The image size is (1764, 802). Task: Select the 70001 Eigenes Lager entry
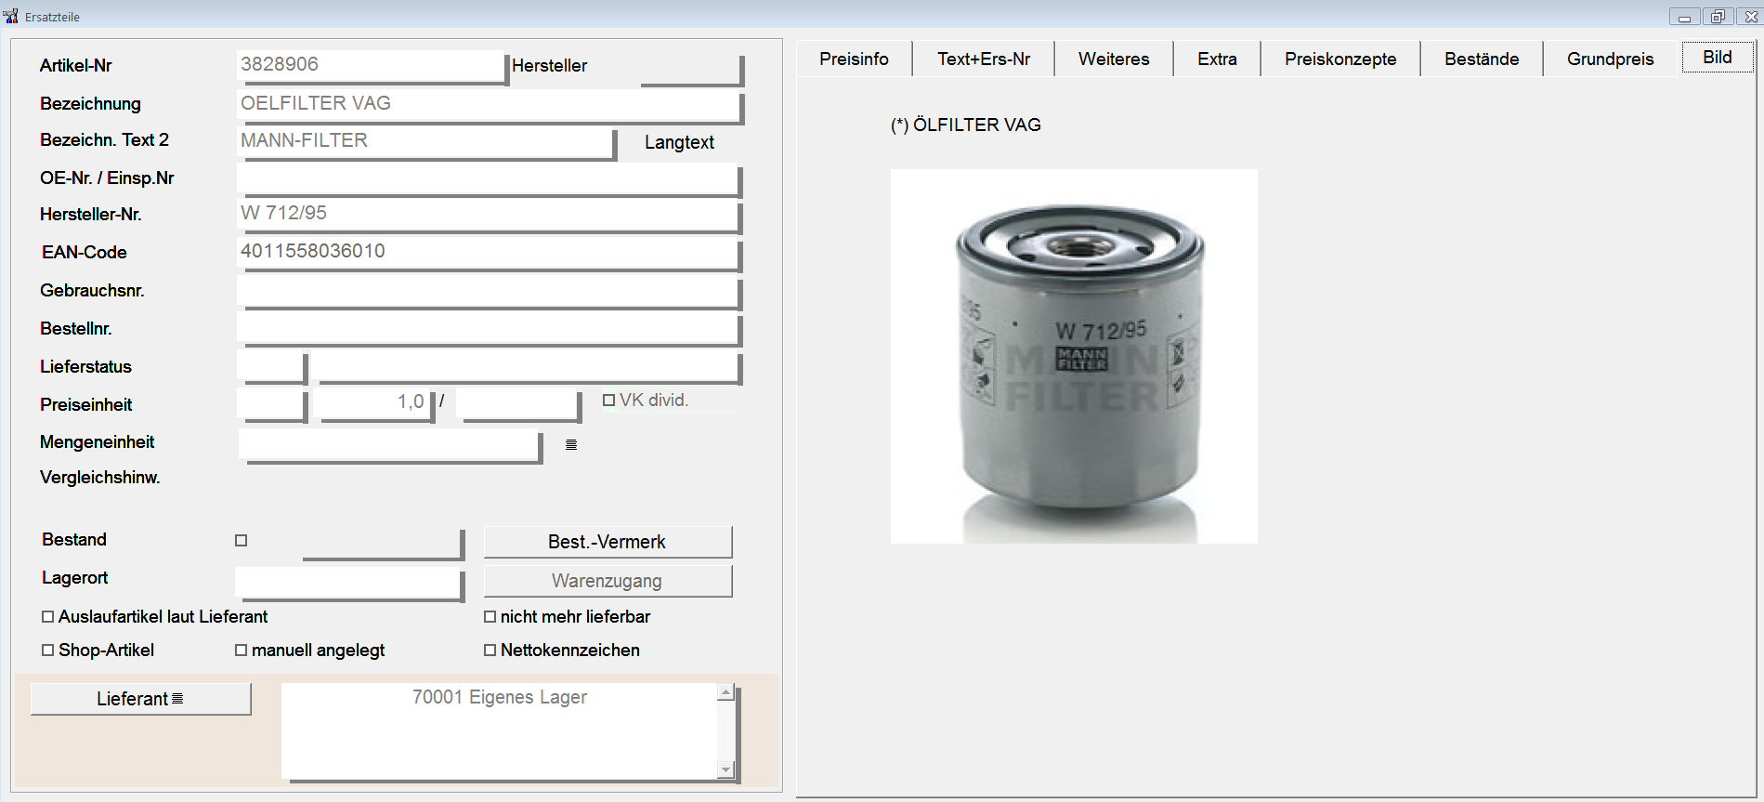click(x=500, y=697)
